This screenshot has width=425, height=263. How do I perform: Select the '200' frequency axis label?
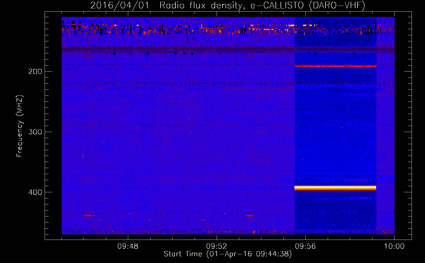[x=35, y=72]
